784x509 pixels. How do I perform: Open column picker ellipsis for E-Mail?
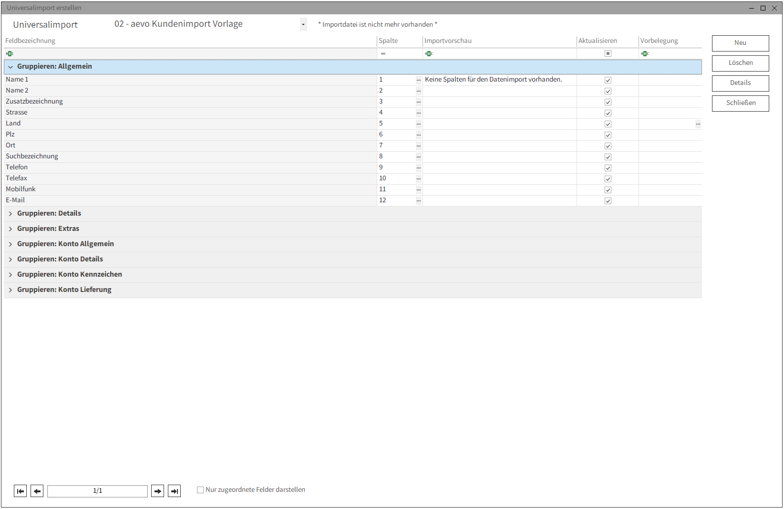(x=419, y=200)
